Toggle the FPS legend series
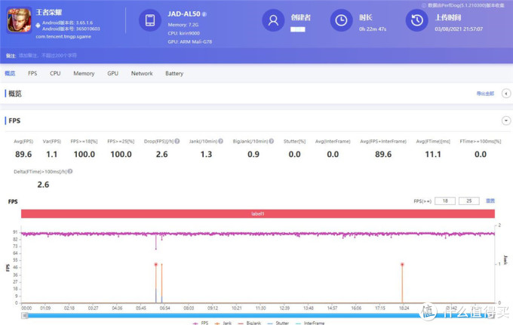The image size is (513, 325). (x=201, y=323)
